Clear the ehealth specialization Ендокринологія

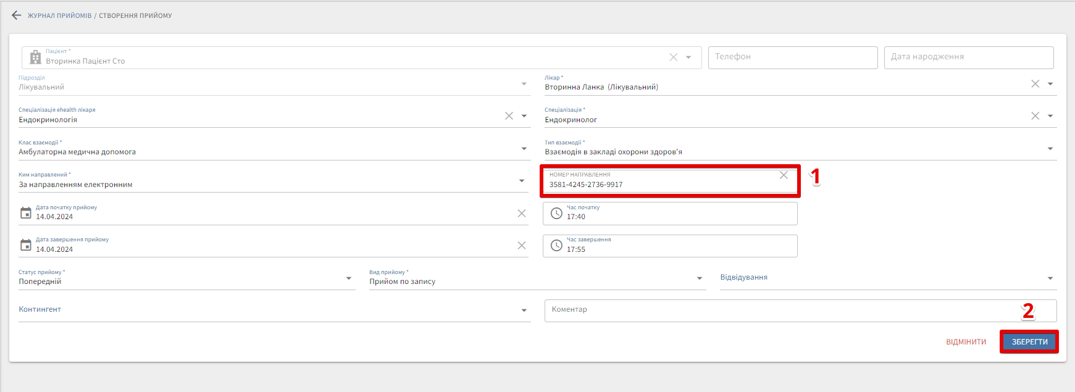point(509,116)
